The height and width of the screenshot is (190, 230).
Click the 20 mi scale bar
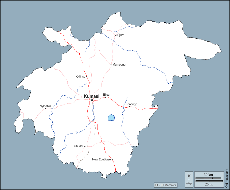click(x=208, y=181)
